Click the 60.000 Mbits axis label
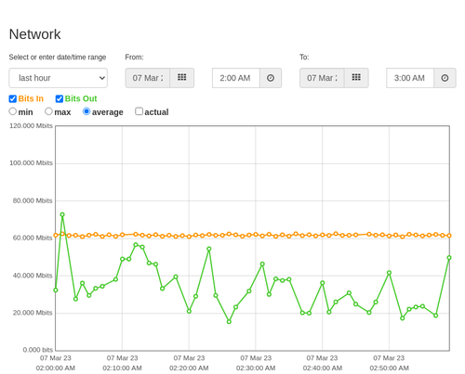The height and width of the screenshot is (374, 465). (x=33, y=238)
